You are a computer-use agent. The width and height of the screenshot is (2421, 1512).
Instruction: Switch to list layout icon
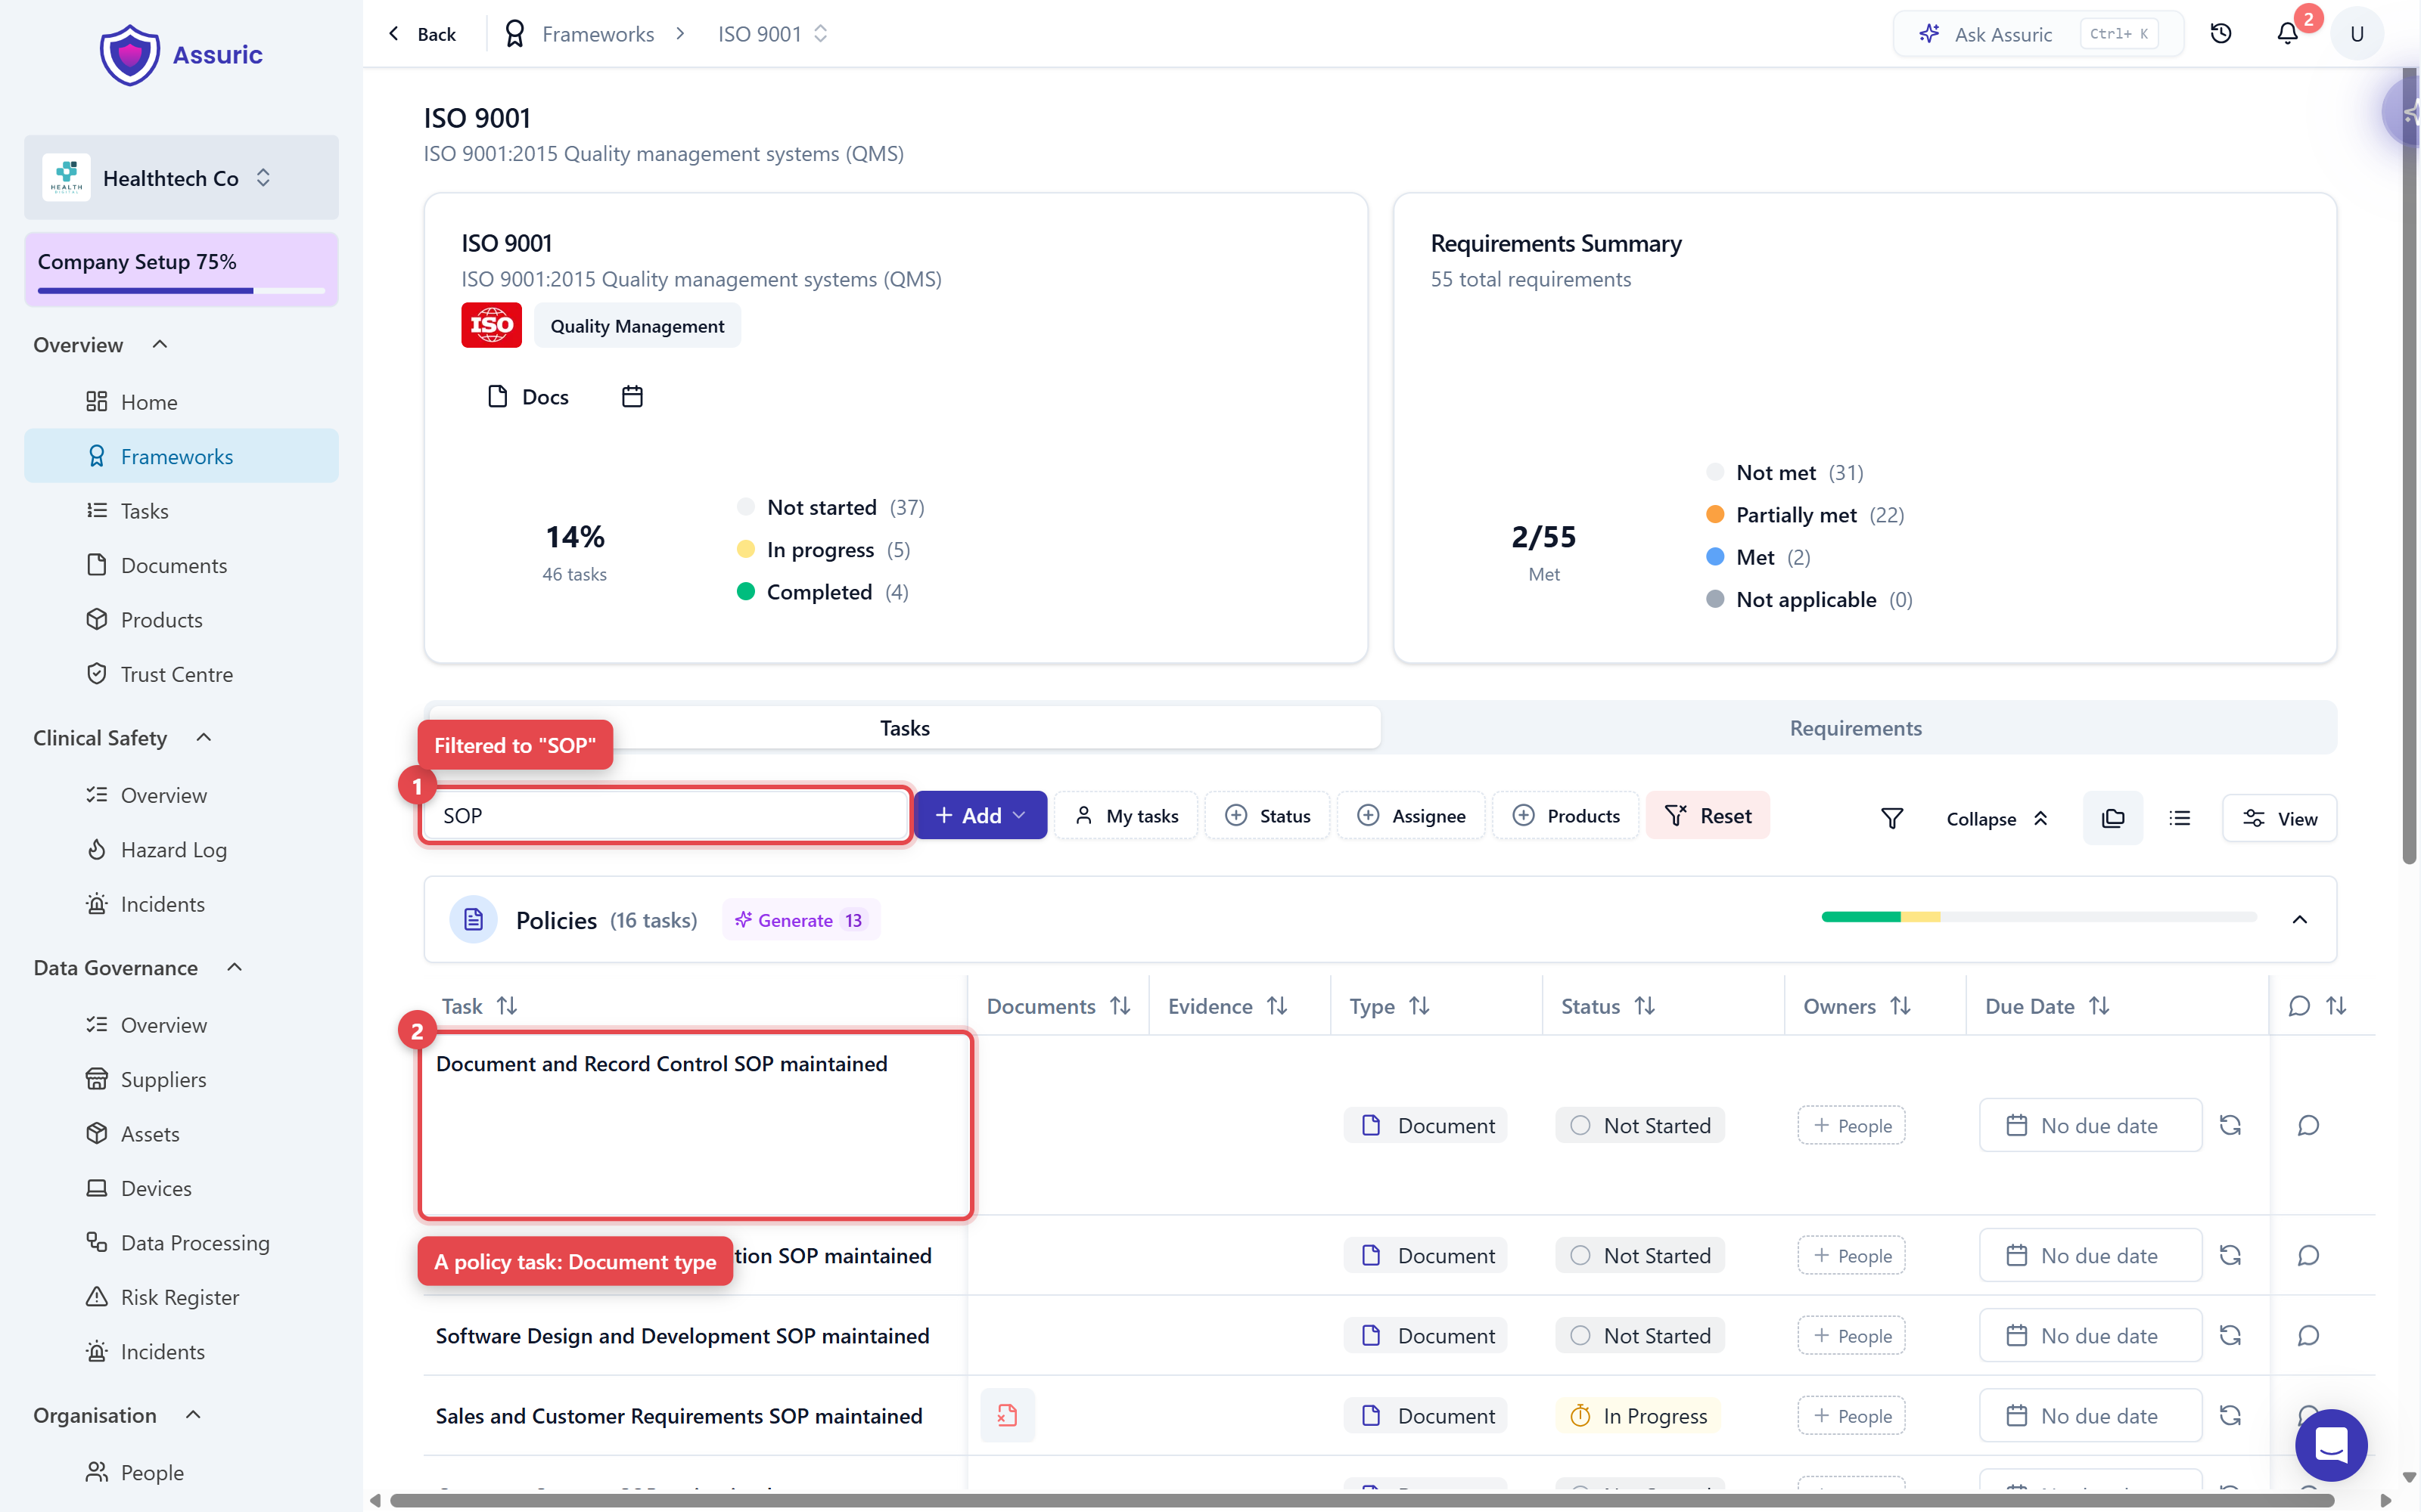click(x=2180, y=818)
